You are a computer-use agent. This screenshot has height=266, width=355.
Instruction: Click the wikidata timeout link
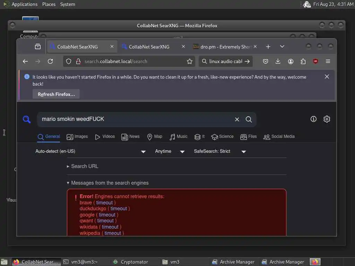pyautogui.click(x=110, y=227)
